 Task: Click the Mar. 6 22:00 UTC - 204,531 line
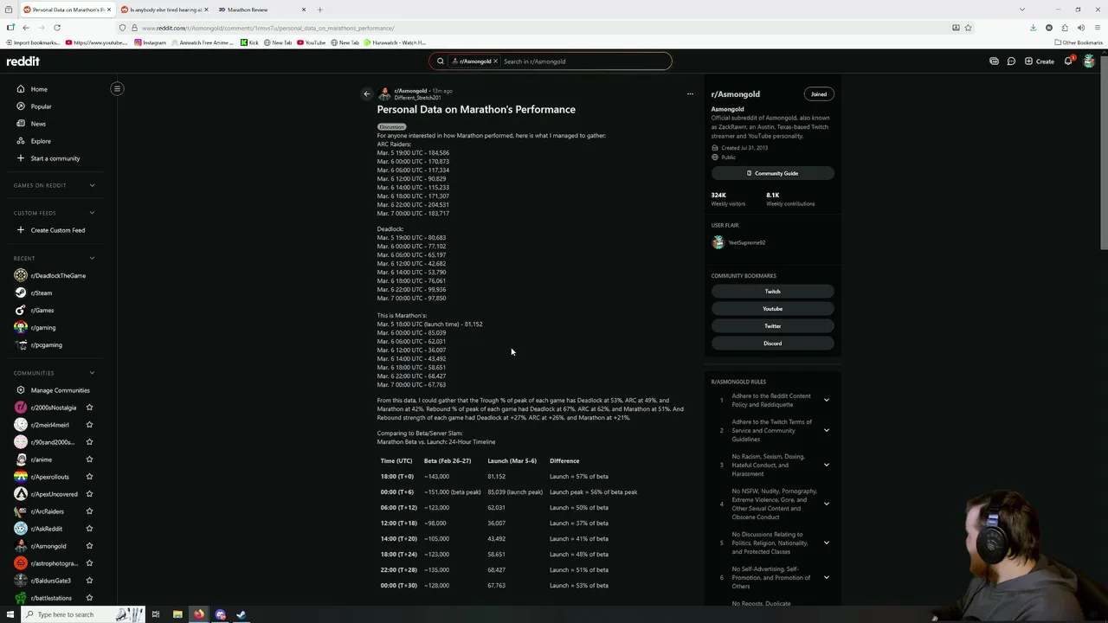point(413,204)
